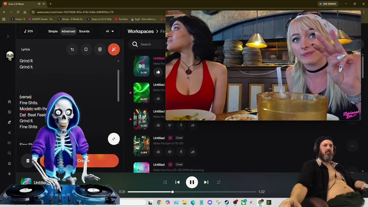Click the orange magic wand lyrics button
The height and width of the screenshot is (207, 368).
coord(114,49)
